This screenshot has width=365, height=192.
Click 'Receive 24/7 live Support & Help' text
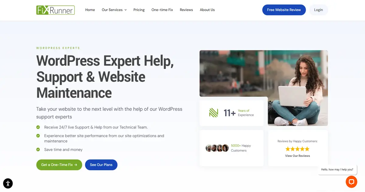point(96,127)
